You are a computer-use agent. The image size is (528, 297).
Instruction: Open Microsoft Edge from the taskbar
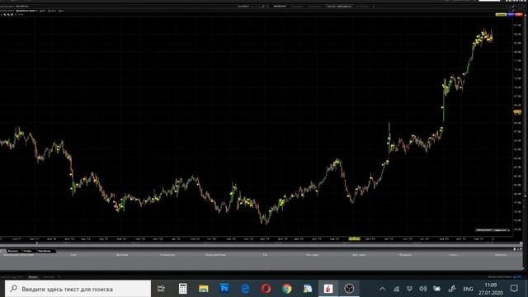click(245, 289)
